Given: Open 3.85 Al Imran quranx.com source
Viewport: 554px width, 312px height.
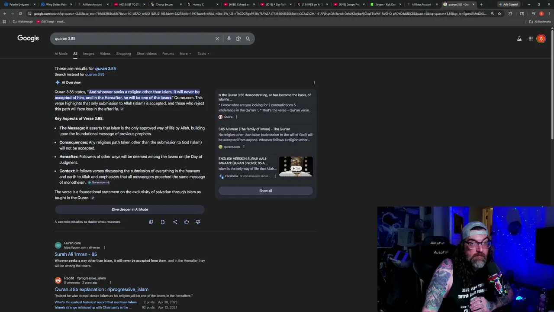Looking at the screenshot, I should tap(254, 129).
